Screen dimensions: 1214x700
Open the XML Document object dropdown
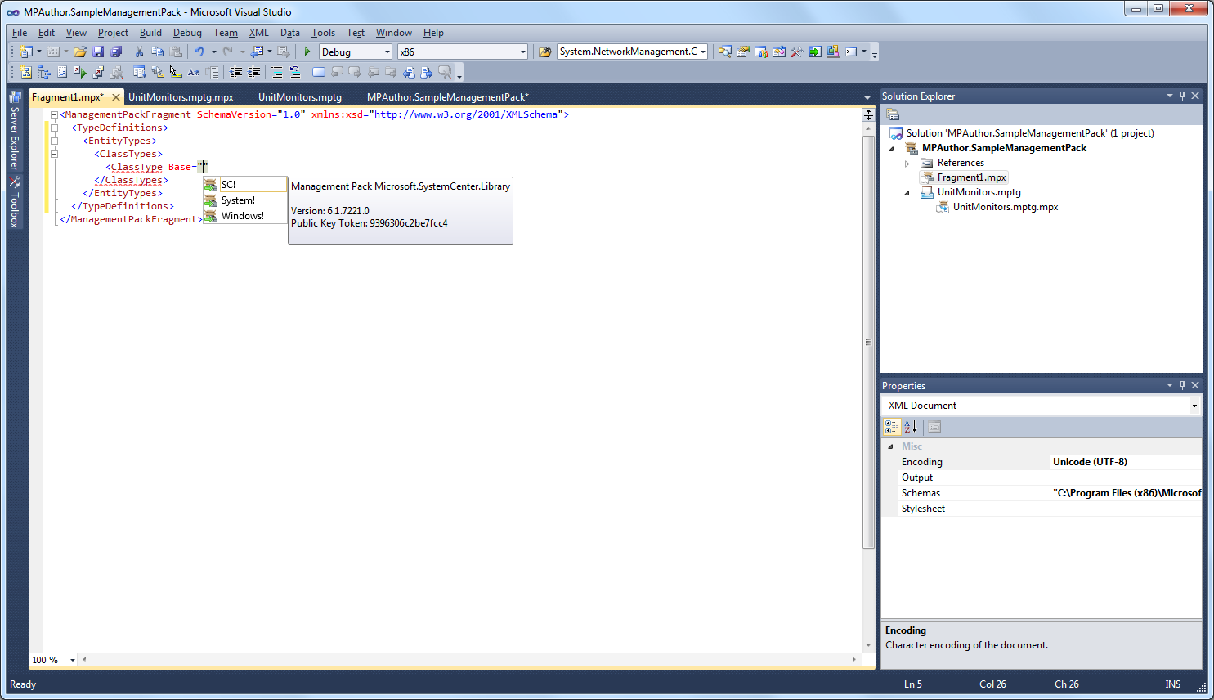point(1042,406)
